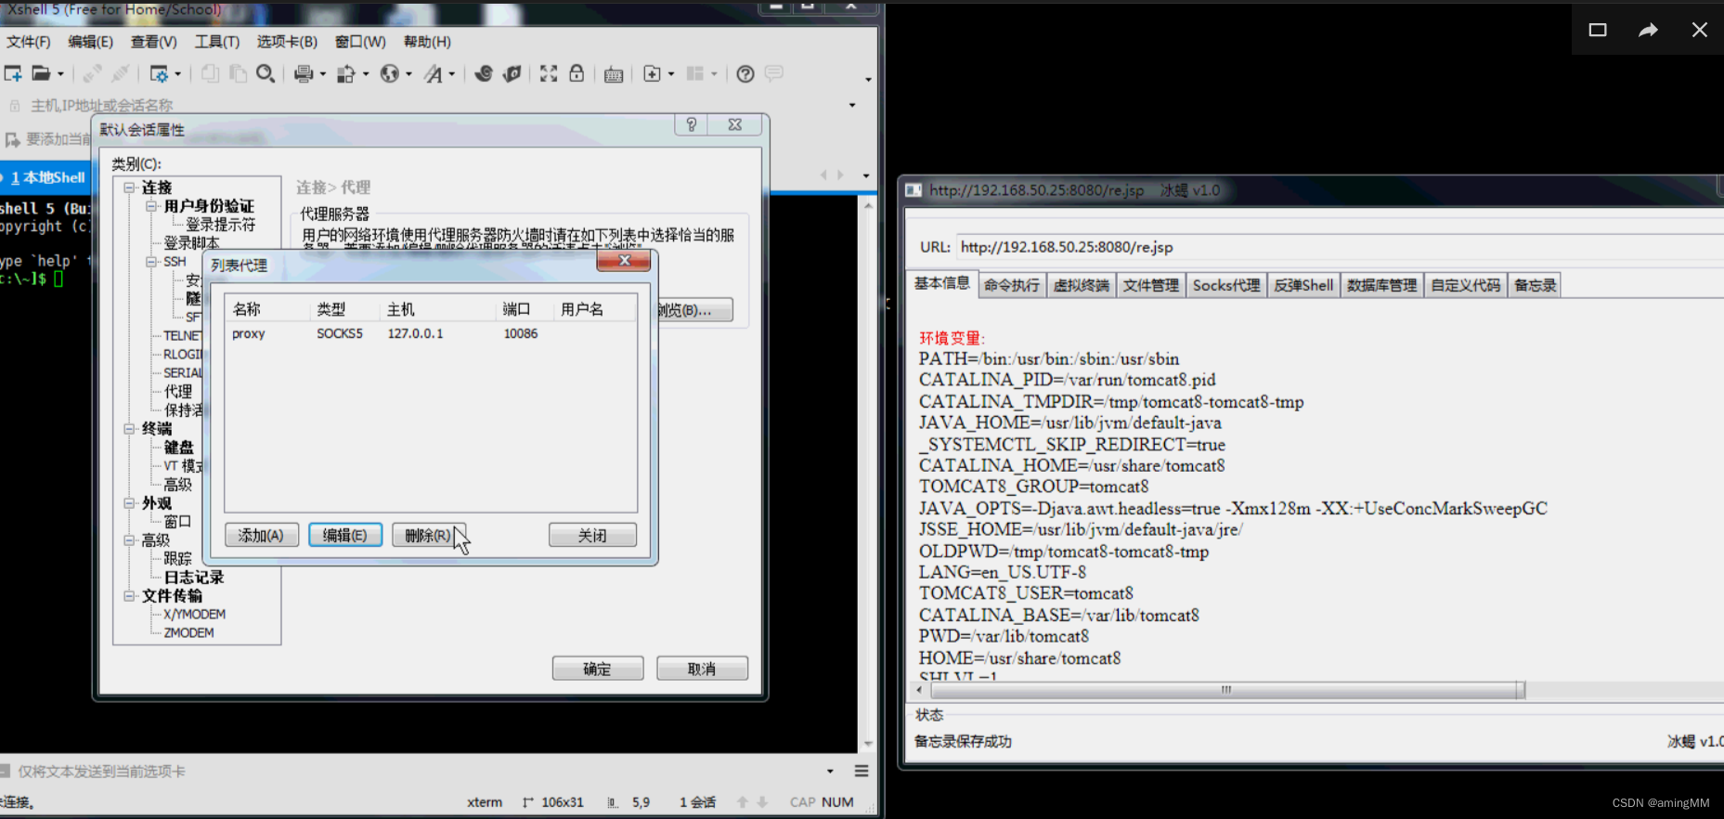Collapse the 外观 tree node
This screenshot has width=1724, height=819.
pos(129,503)
